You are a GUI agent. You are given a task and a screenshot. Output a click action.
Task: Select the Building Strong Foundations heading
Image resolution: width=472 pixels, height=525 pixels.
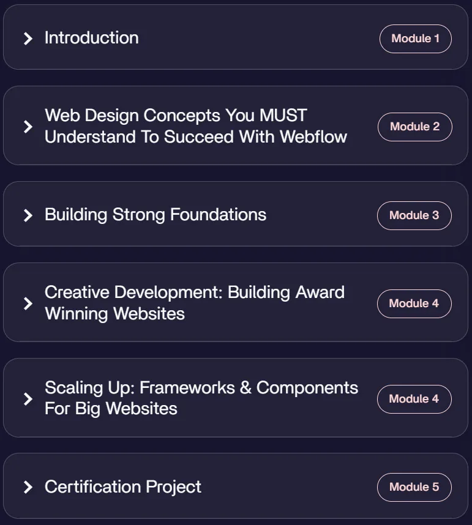click(x=155, y=215)
